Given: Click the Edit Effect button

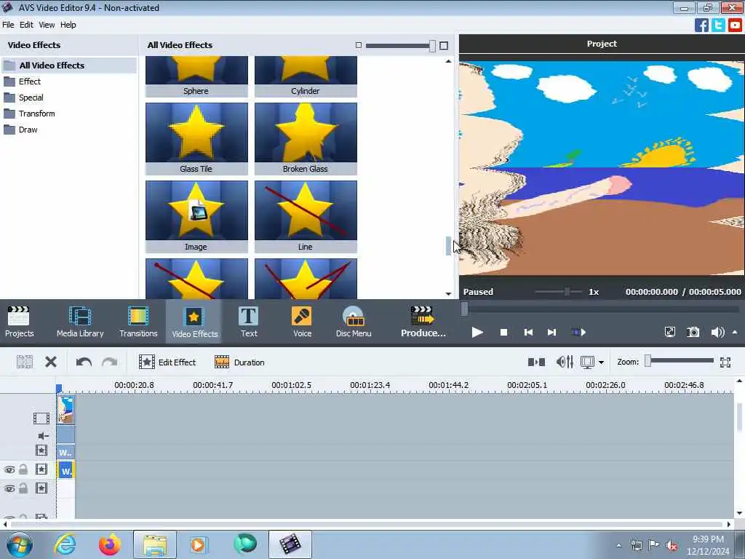Looking at the screenshot, I should pos(167,362).
